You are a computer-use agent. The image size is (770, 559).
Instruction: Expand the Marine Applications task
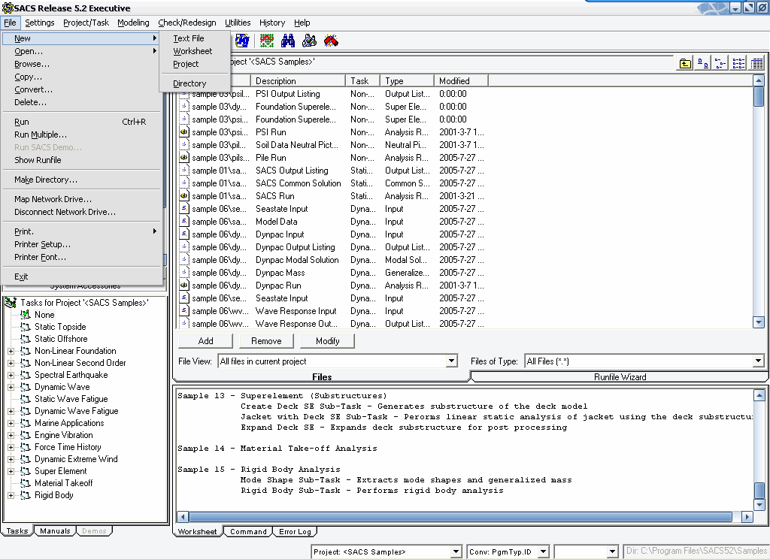tap(11, 423)
